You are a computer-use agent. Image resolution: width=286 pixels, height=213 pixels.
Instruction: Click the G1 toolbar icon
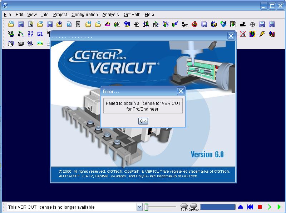click(x=40, y=34)
